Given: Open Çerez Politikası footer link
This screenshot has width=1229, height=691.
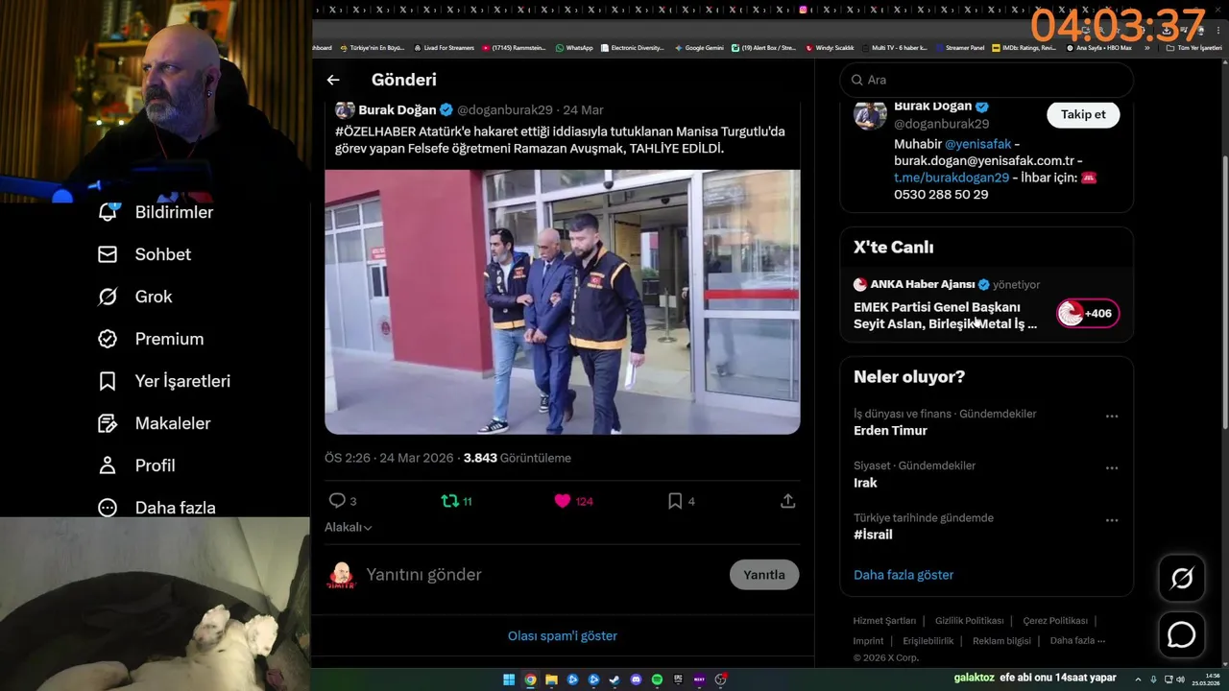Looking at the screenshot, I should click(x=1055, y=621).
